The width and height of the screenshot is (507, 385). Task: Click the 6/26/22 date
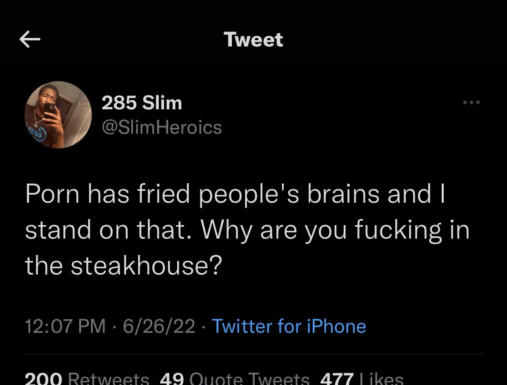159,326
